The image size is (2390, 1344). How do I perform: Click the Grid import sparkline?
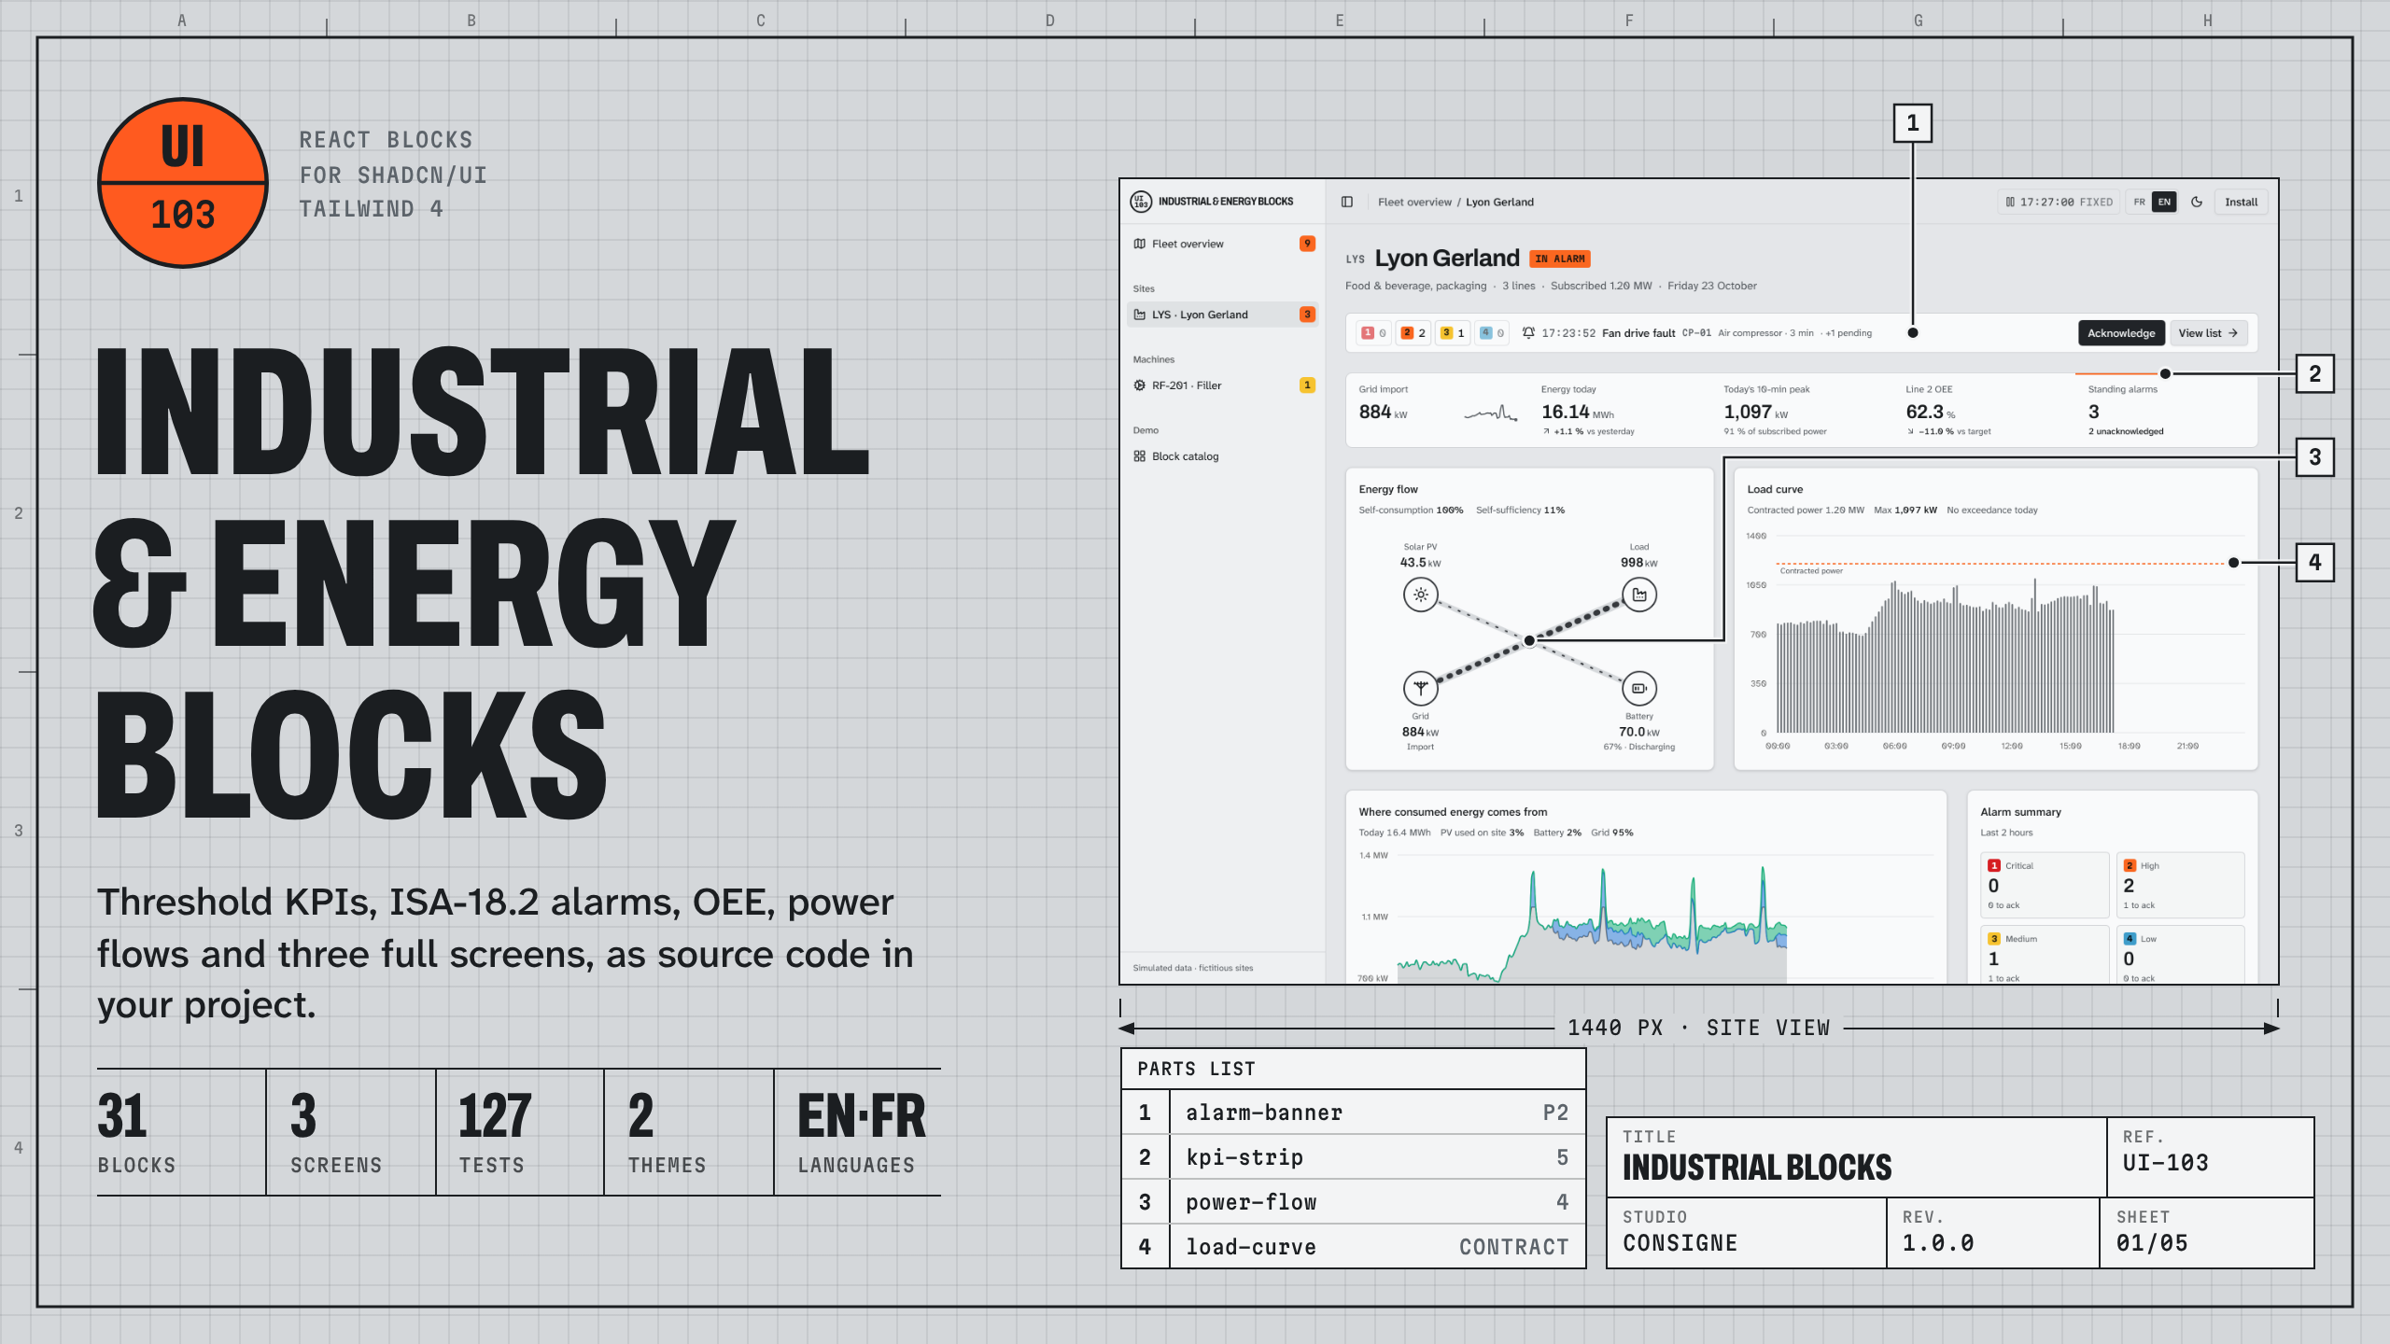click(1490, 413)
